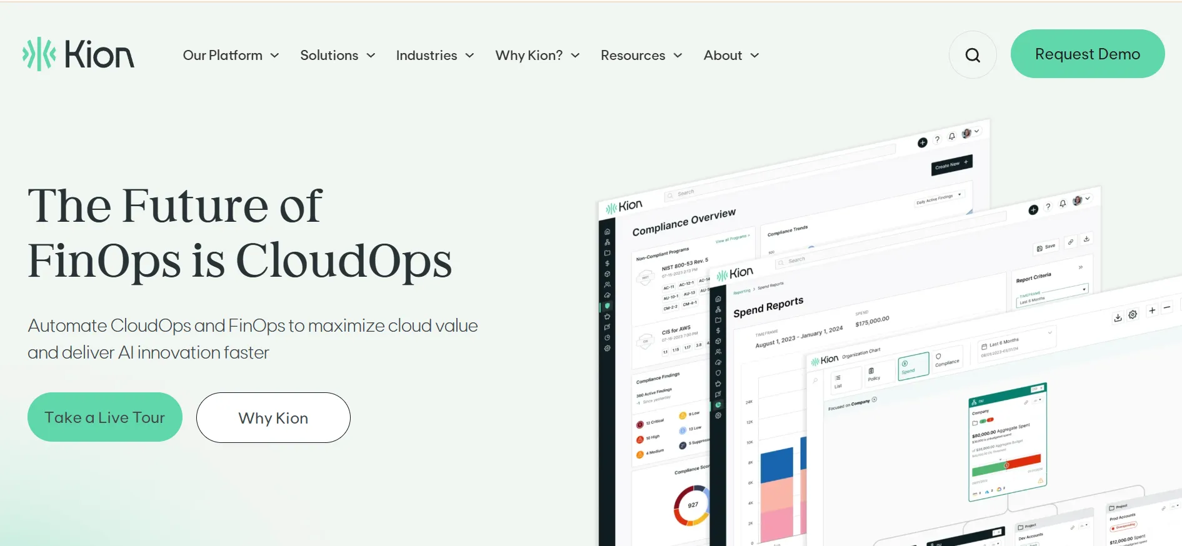Open the help question mark in Spend Reports

coord(1048,207)
